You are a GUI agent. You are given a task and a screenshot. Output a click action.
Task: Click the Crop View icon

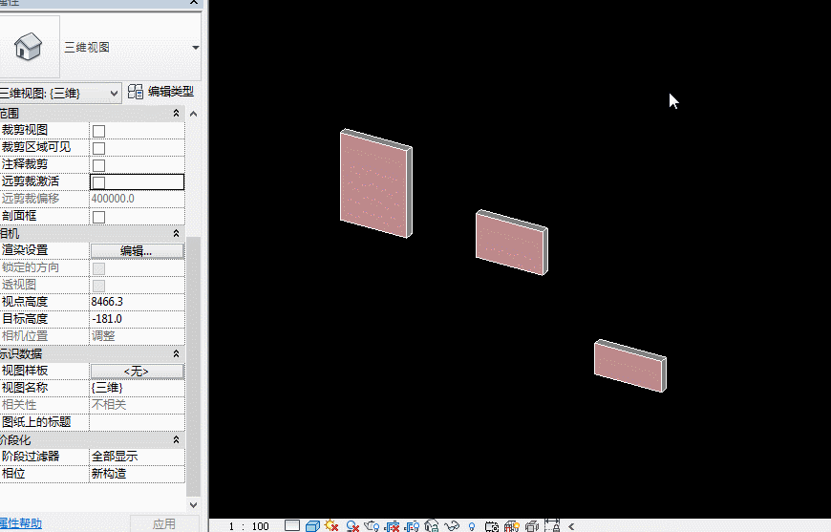click(393, 525)
